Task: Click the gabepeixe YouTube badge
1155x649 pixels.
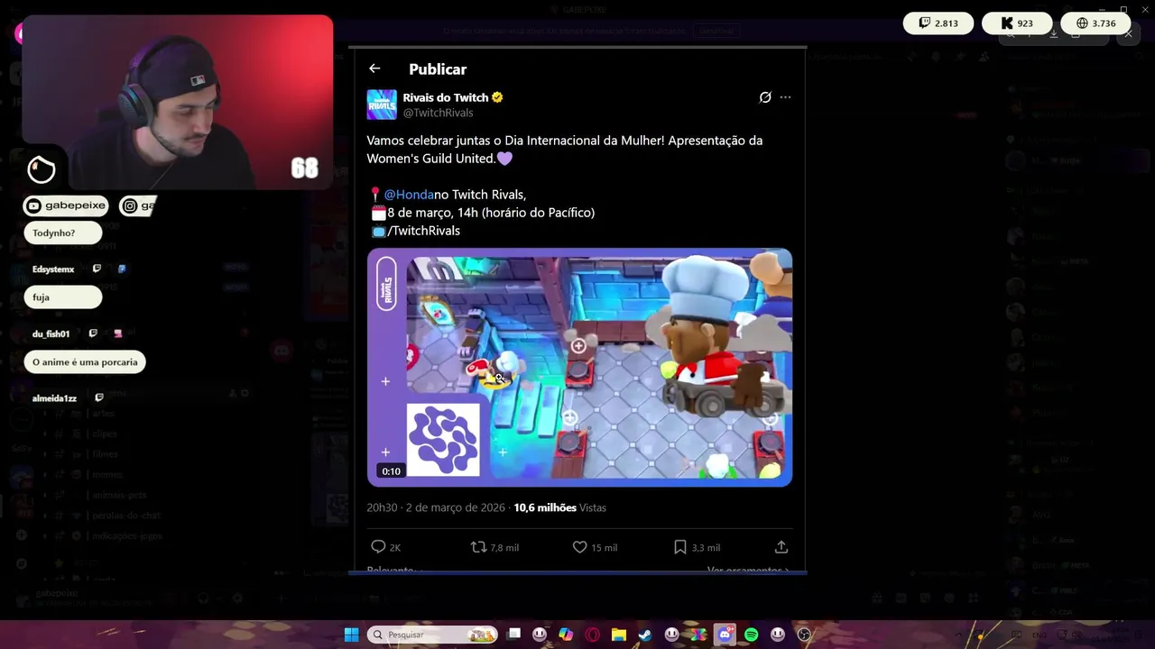Action: tap(66, 206)
